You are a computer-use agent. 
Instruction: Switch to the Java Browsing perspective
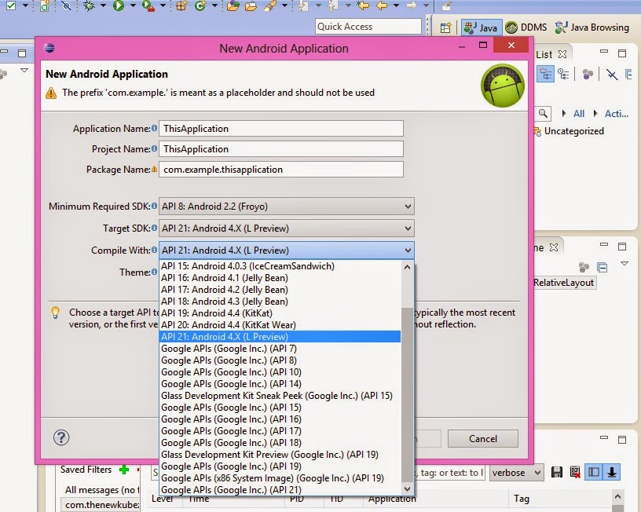[593, 27]
